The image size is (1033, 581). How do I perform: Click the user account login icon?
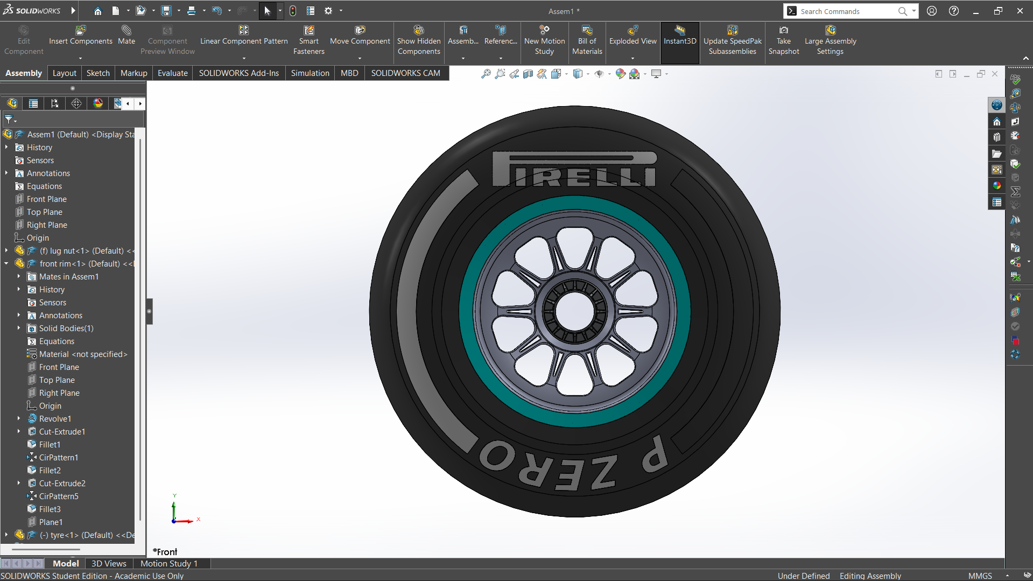pos(931,11)
